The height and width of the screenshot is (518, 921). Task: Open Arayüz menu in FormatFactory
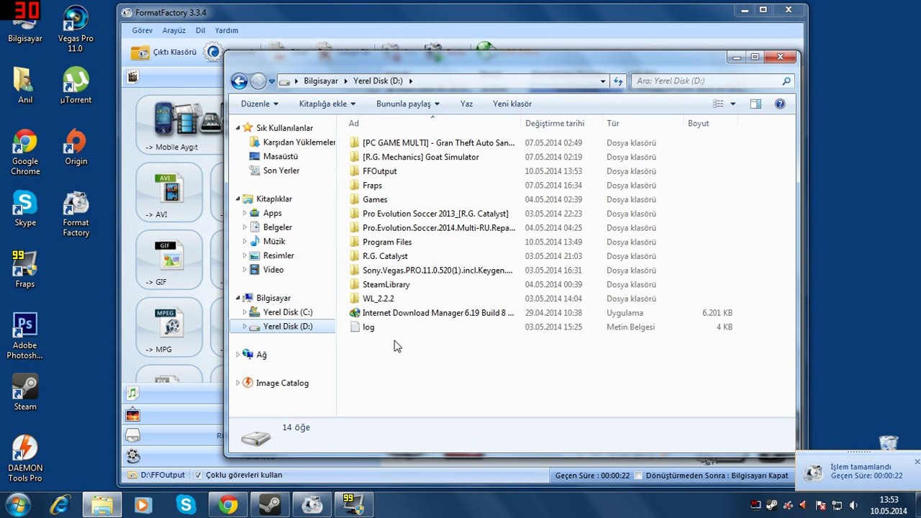pyautogui.click(x=174, y=30)
